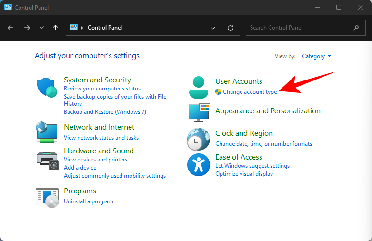Click Control Panel in the address bar

(105, 28)
